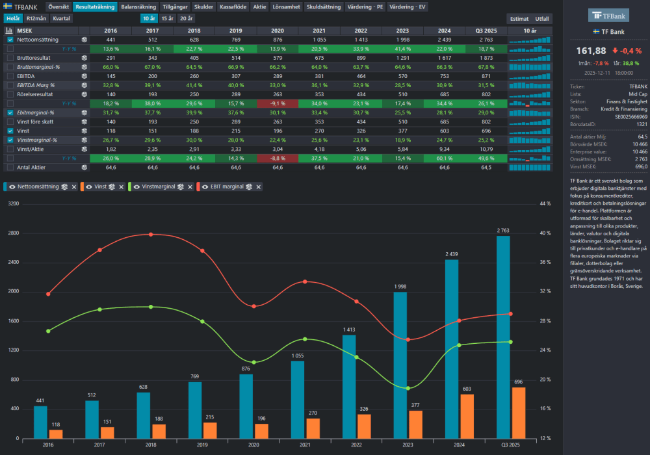Select the Kvartal period button
The image size is (650, 455).
pyautogui.click(x=61, y=18)
